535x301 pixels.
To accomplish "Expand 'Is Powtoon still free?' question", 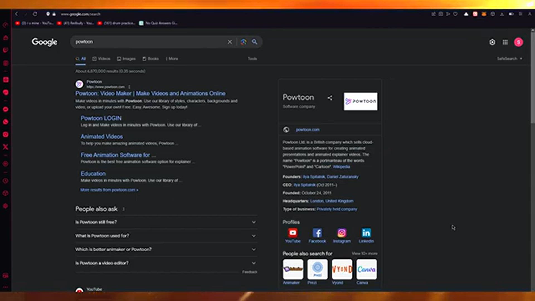I will [166, 222].
